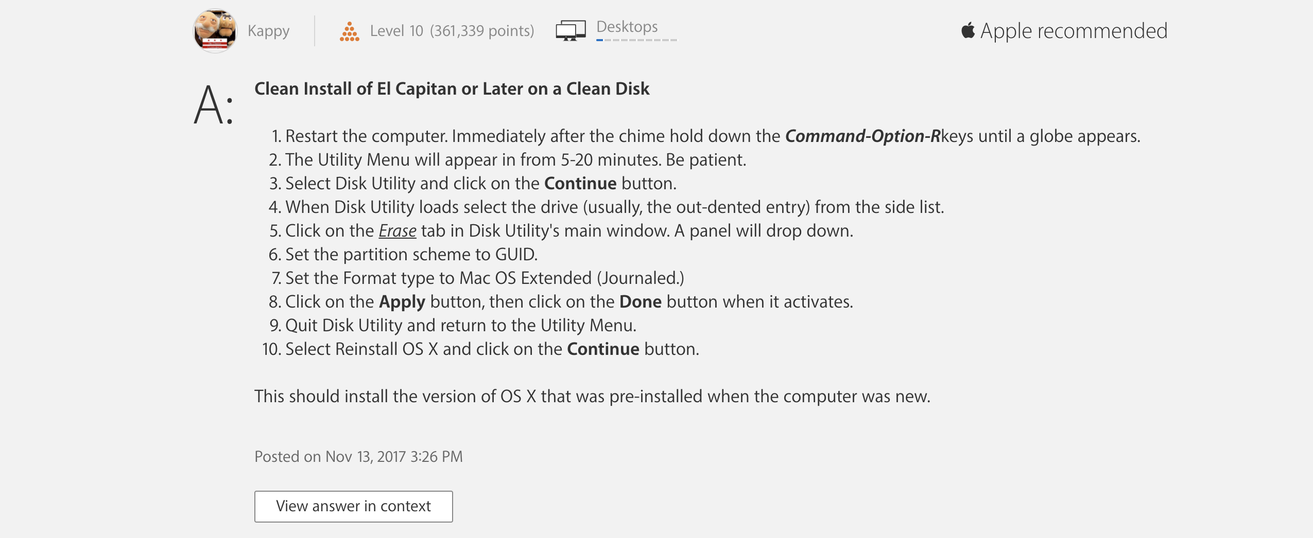Click bold Continue in the Reinstall OS X step
The image size is (1313, 538).
603,349
